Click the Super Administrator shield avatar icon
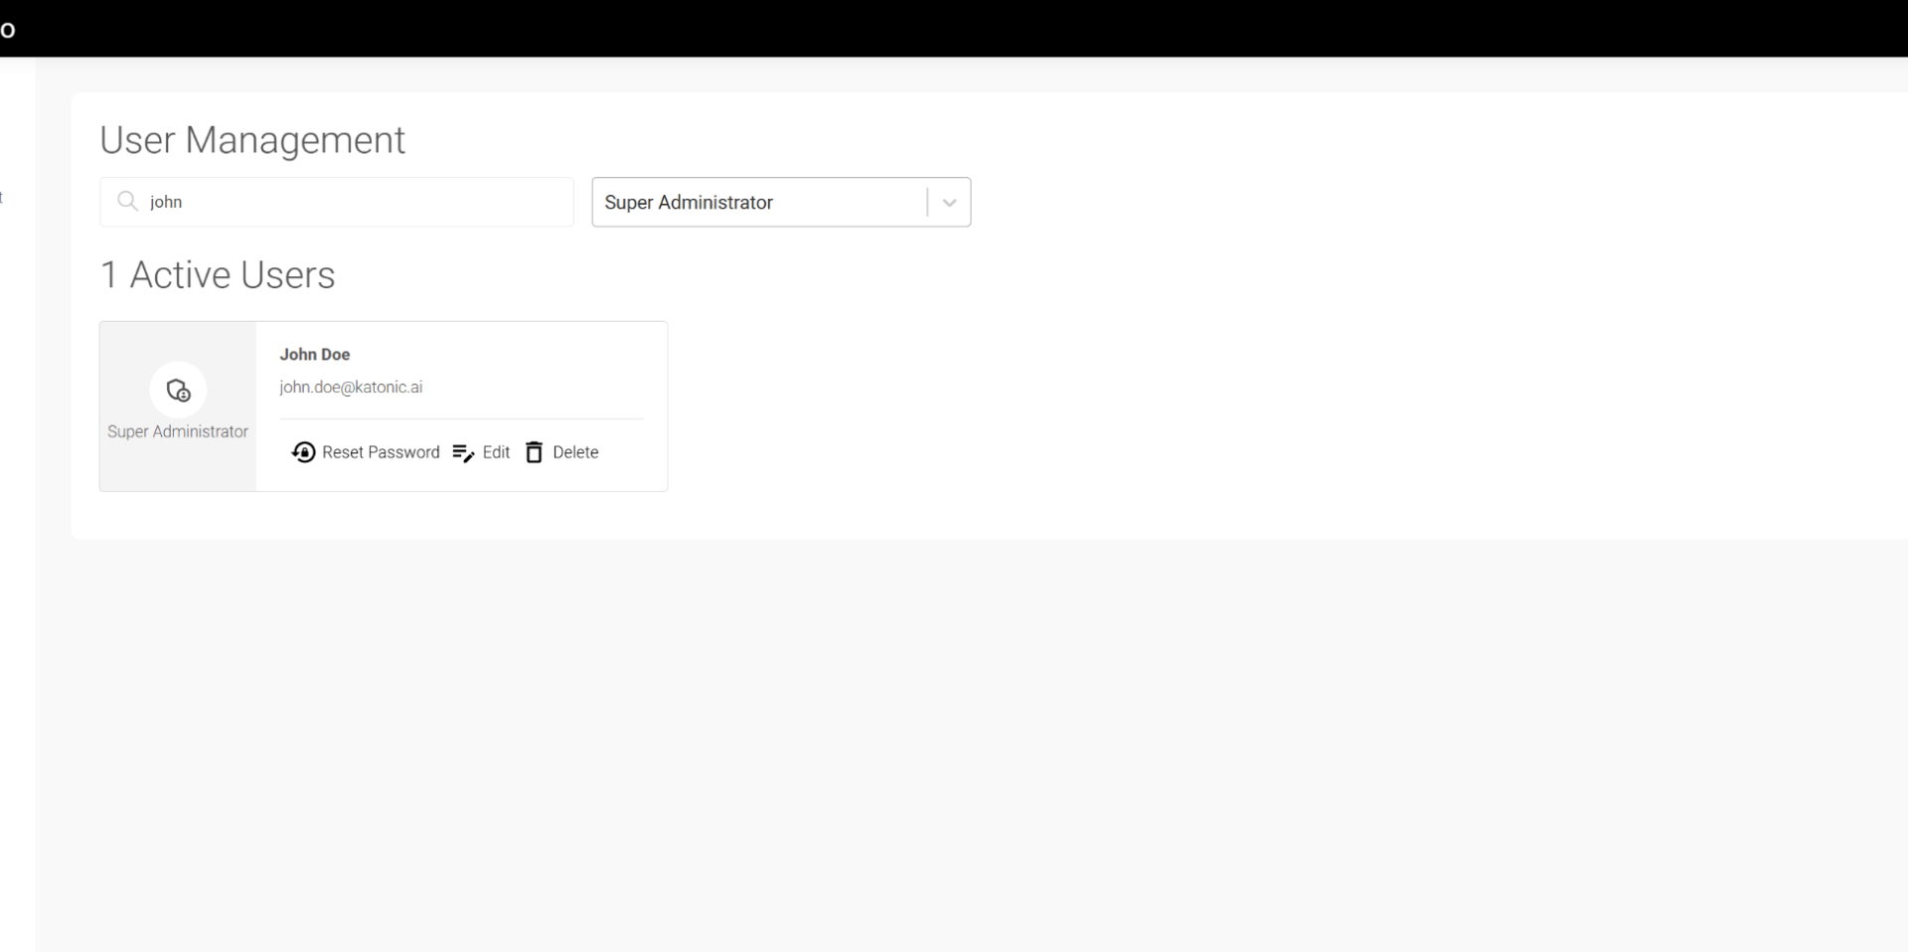Viewport: 1908px width, 952px height. point(177,391)
